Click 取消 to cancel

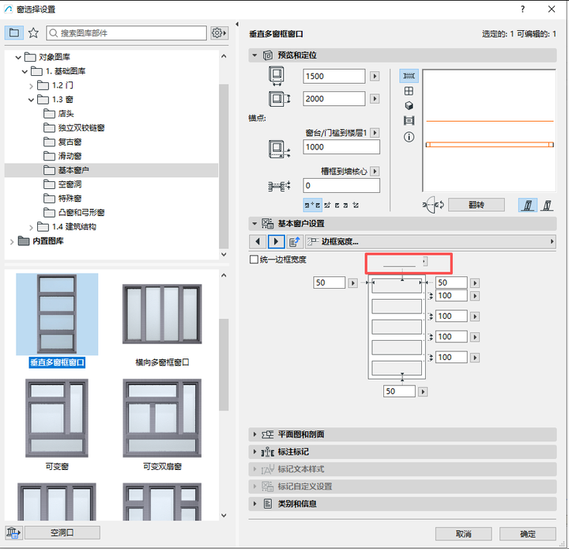(x=464, y=534)
